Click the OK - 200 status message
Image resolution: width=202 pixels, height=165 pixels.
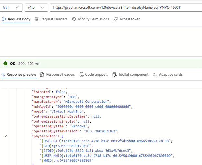pyautogui.click(x=24, y=64)
